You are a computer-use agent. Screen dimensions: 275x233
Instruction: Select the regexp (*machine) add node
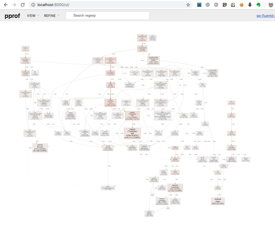click(132, 133)
